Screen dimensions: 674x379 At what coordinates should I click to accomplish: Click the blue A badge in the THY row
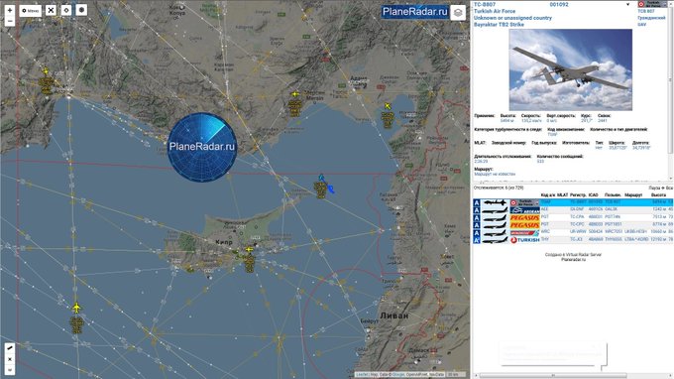click(477, 240)
